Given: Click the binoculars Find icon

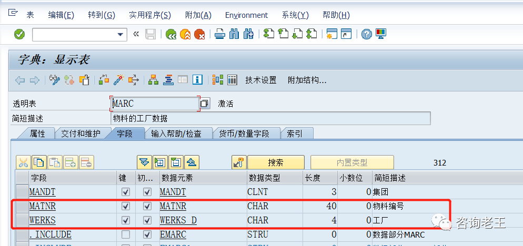Looking at the screenshot, I should pyautogui.click(x=234, y=35).
